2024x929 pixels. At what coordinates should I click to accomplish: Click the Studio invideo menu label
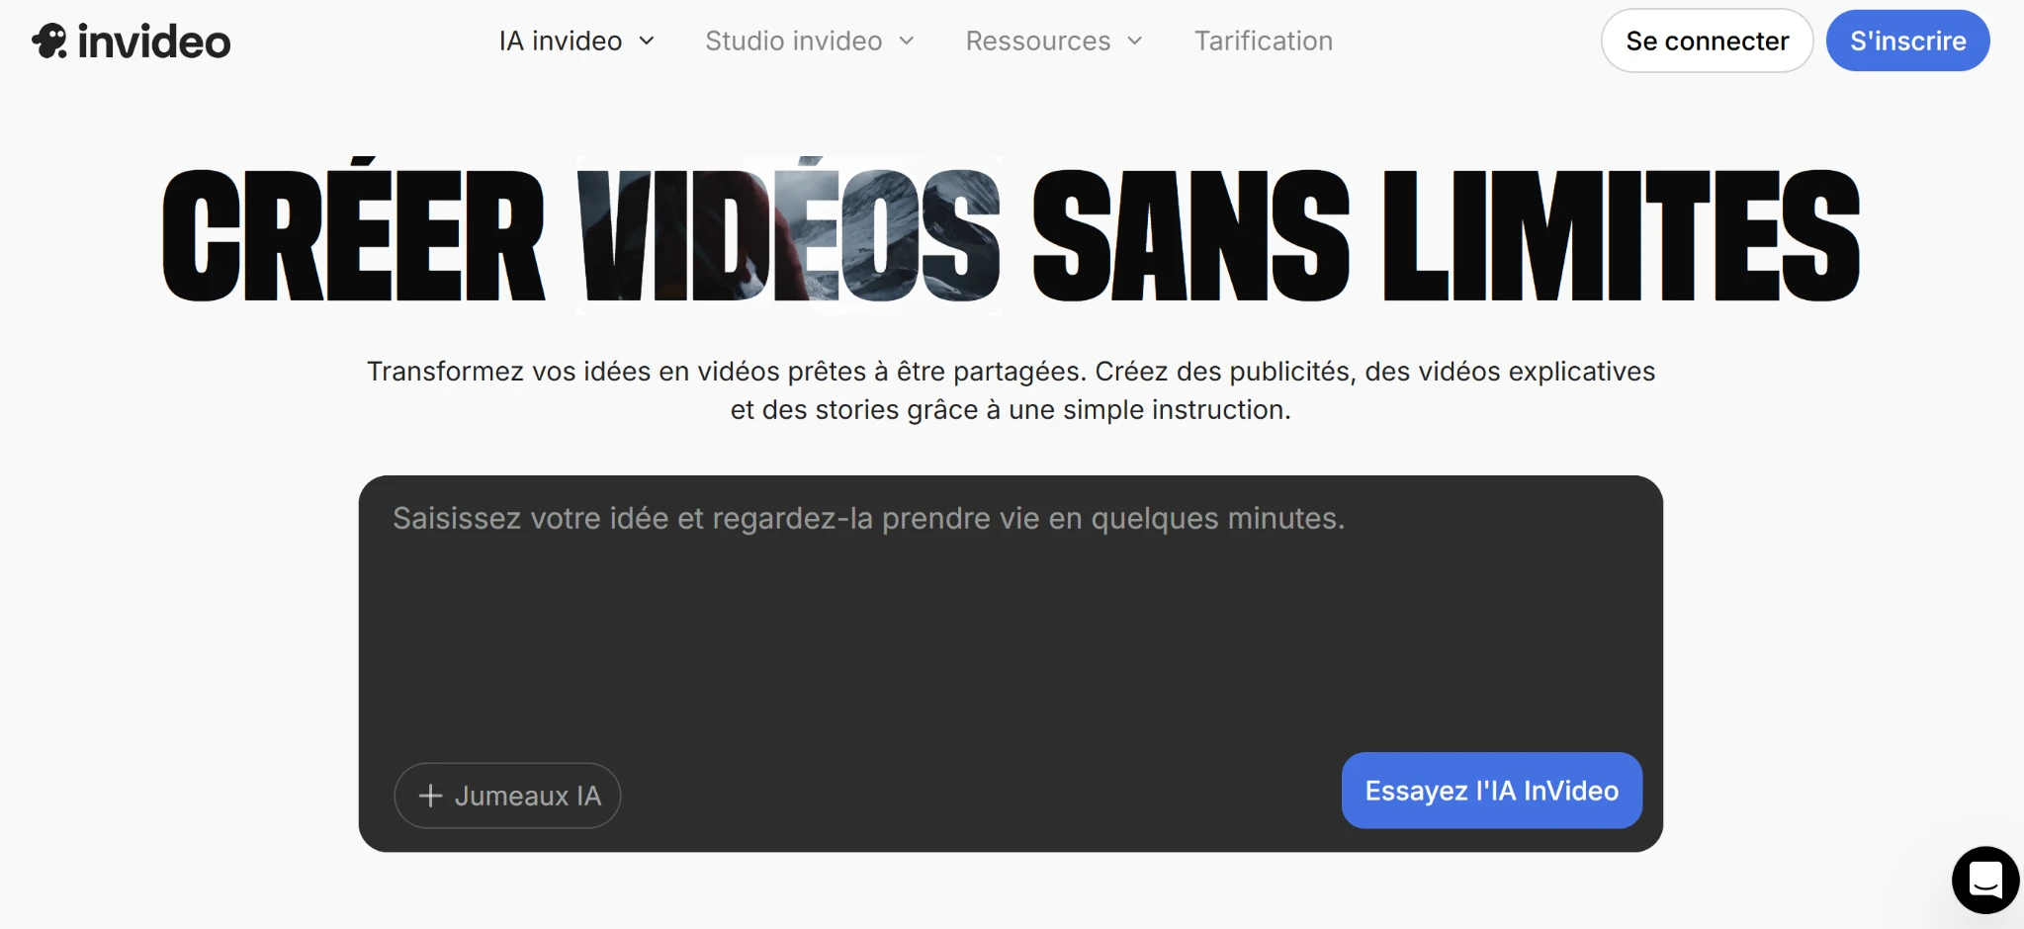[793, 41]
